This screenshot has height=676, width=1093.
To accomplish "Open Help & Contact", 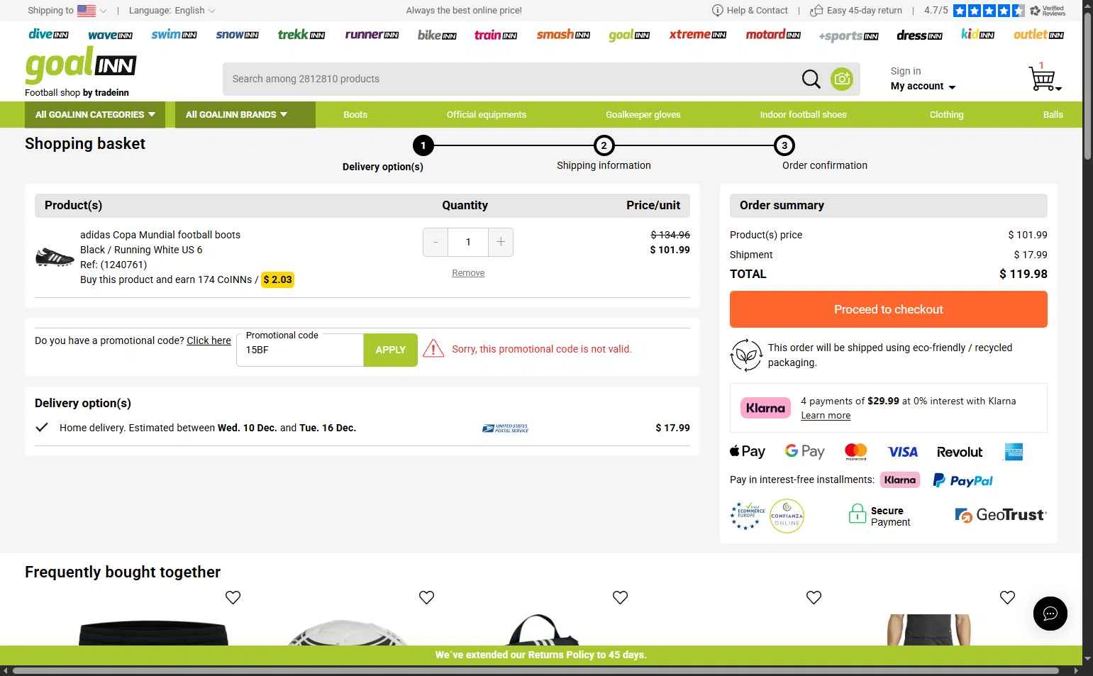I will (x=750, y=11).
